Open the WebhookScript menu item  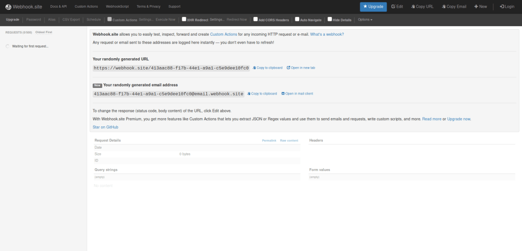(x=117, y=7)
